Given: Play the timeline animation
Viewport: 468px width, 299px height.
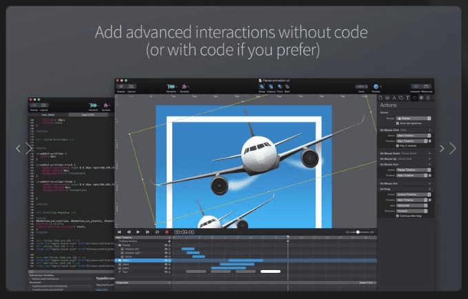Looking at the screenshot, I should [x=138, y=232].
